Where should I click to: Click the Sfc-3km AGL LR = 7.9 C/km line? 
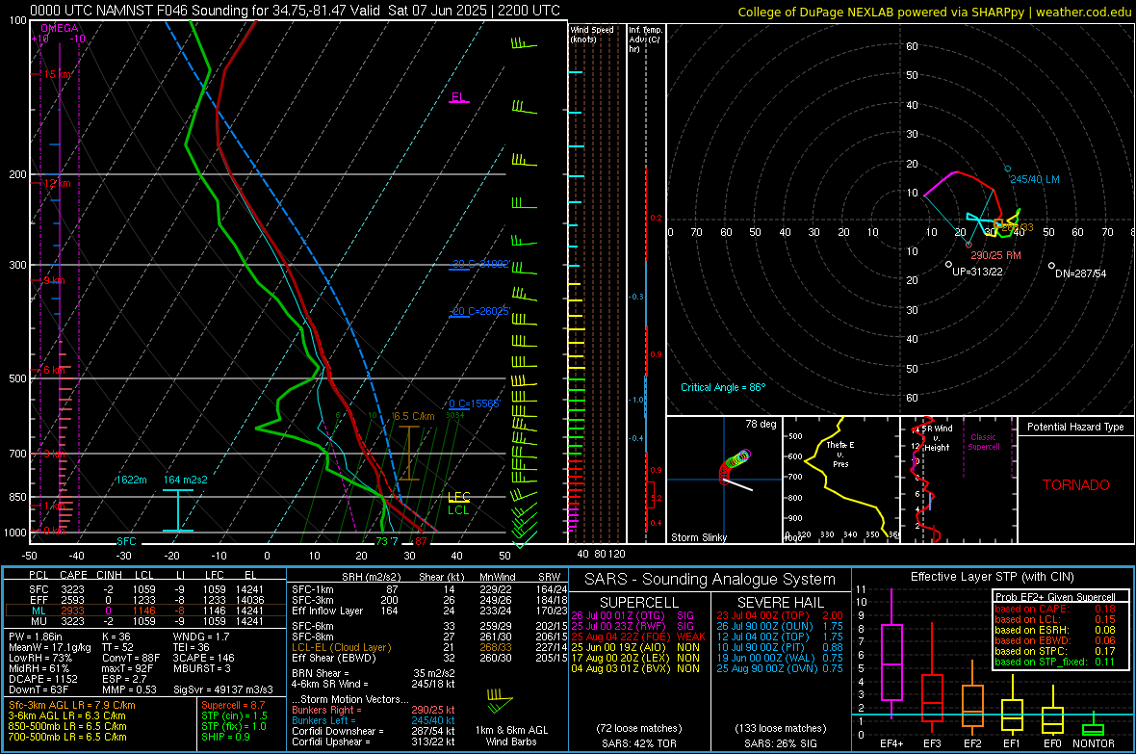pyautogui.click(x=72, y=706)
